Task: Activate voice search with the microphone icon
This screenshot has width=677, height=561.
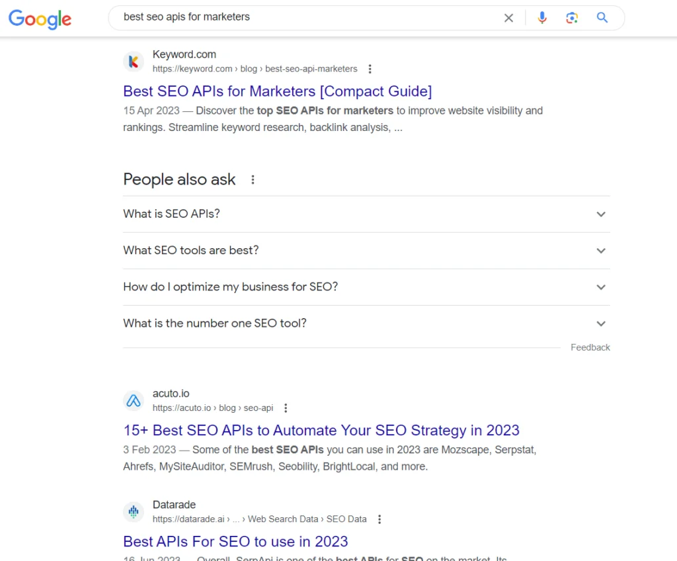Action: pyautogui.click(x=542, y=18)
